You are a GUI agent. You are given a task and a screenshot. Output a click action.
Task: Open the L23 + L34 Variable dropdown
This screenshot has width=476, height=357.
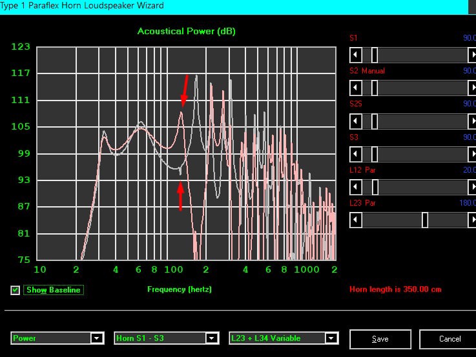pyautogui.click(x=331, y=338)
